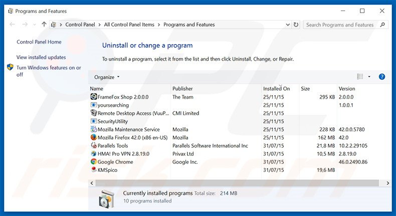Open the Control Panel Home link
Viewport: 396px width, 216px height.
pyautogui.click(x=39, y=42)
